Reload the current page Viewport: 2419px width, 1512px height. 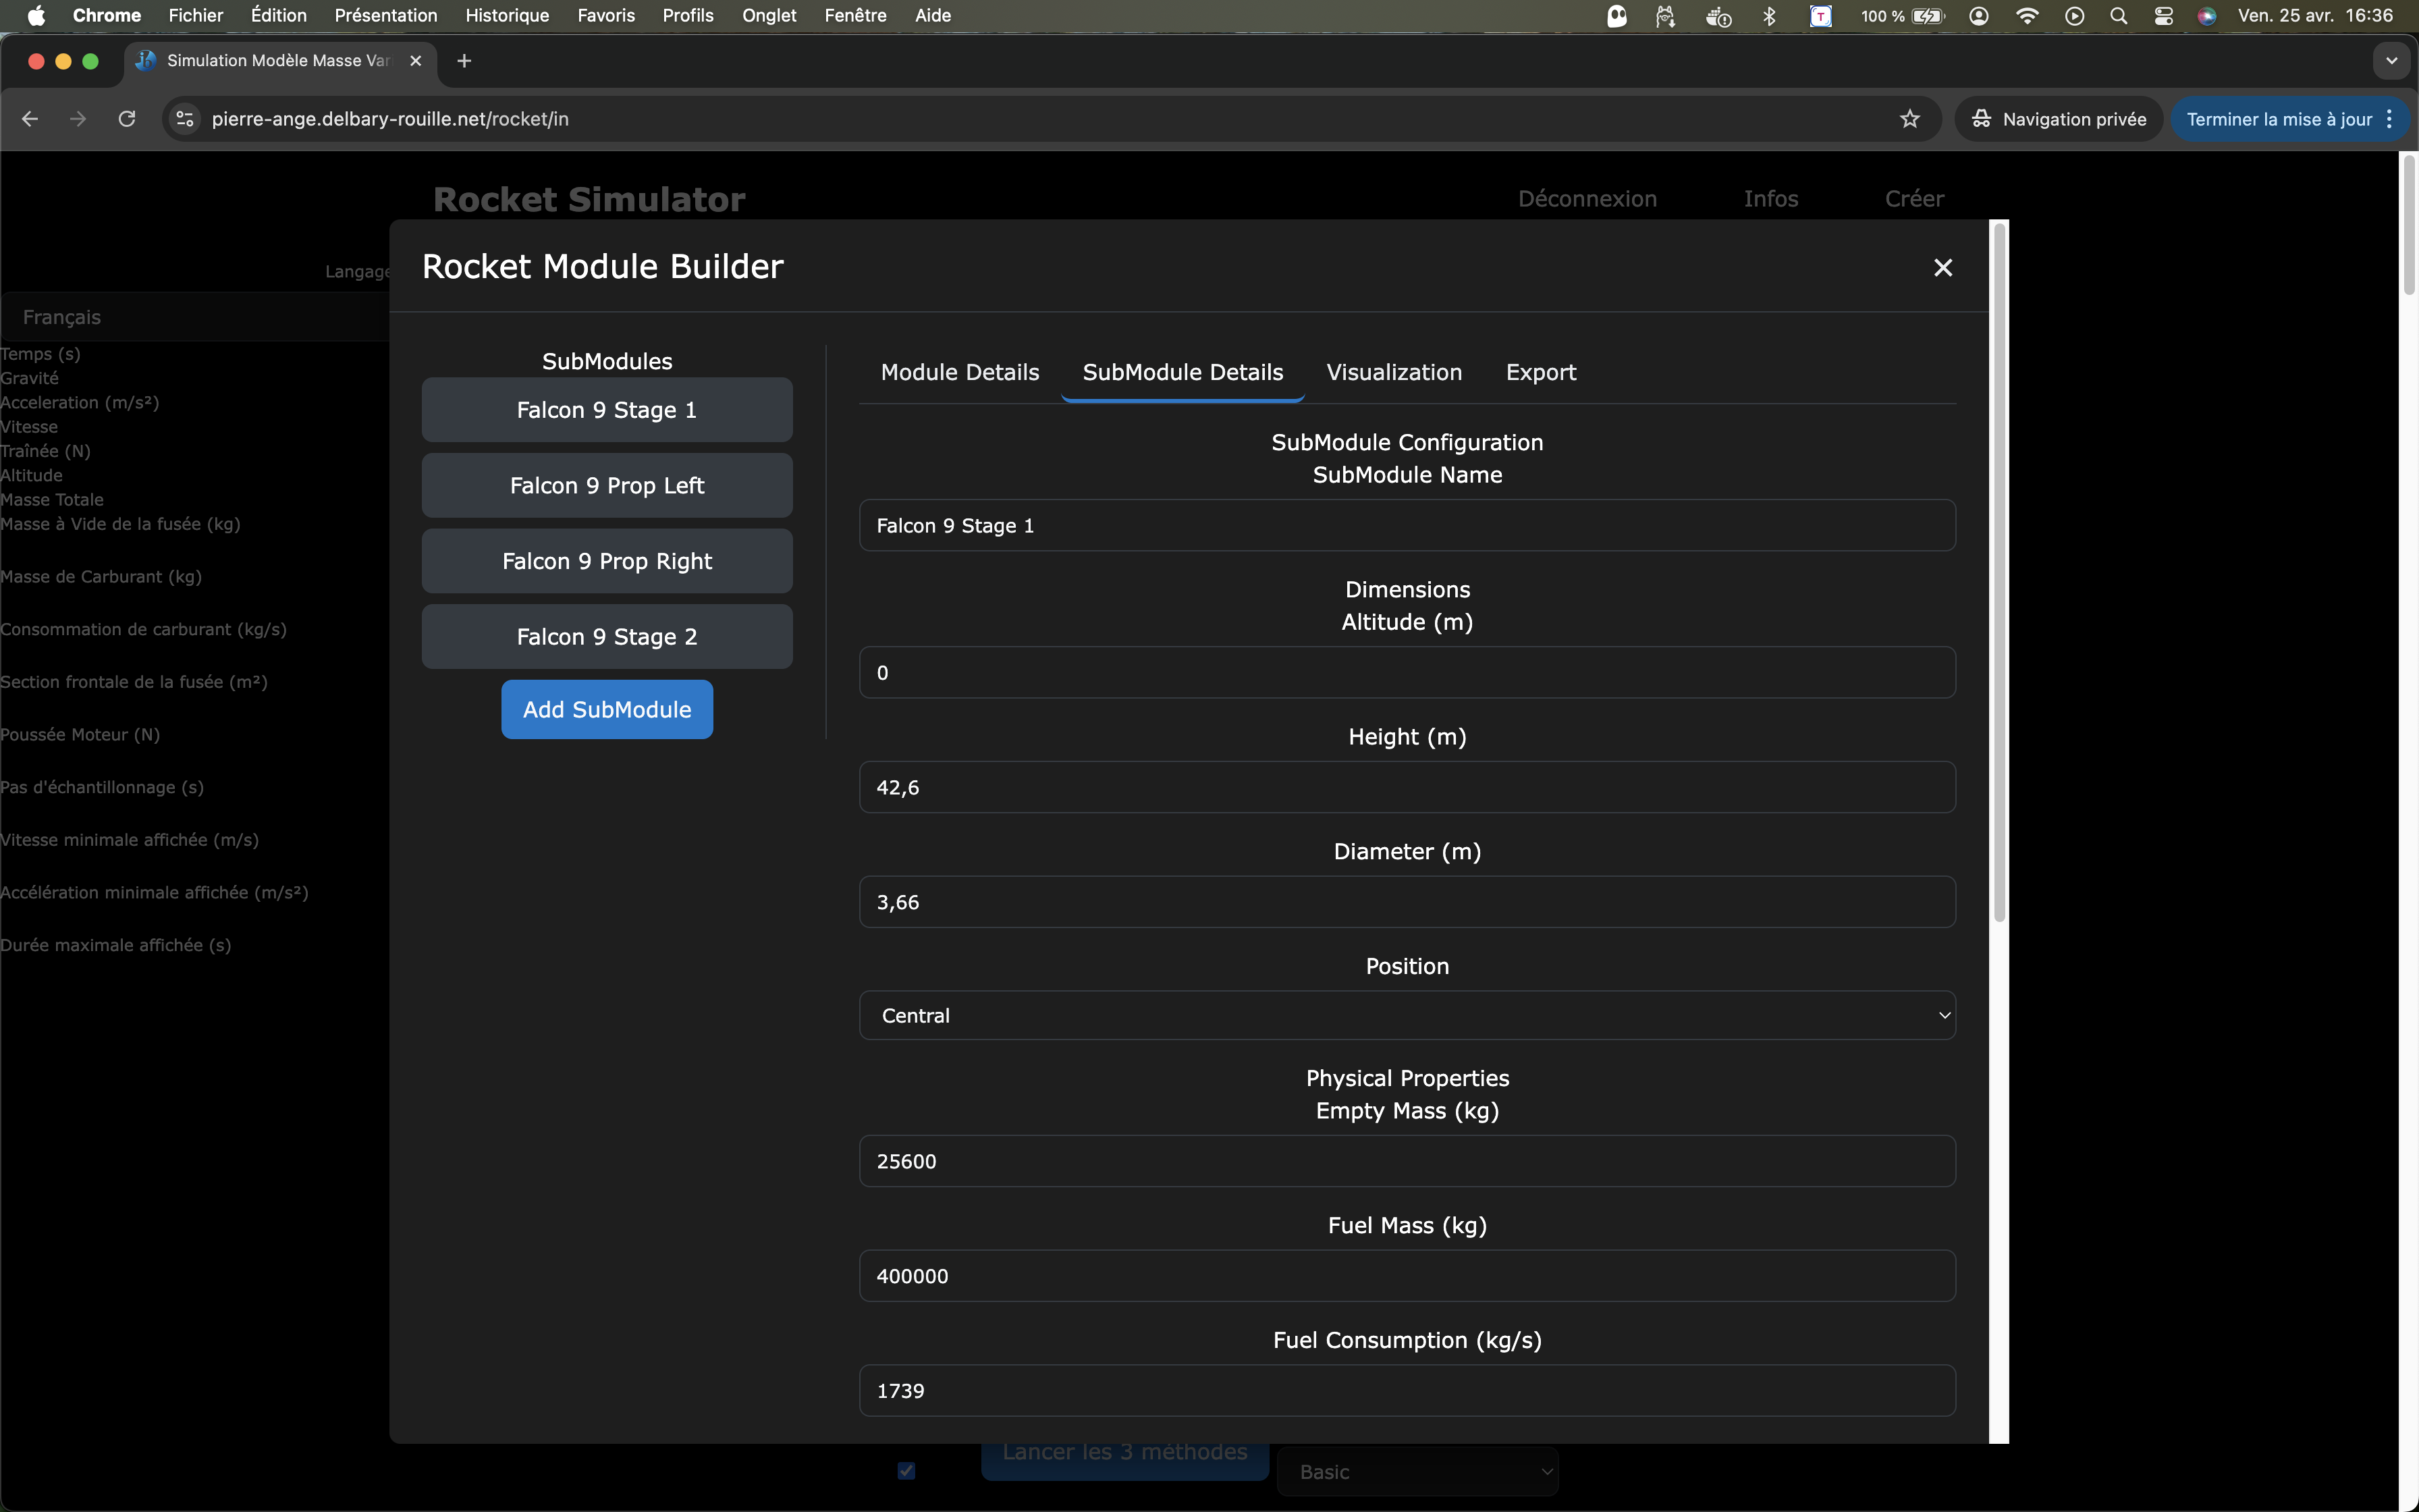[x=127, y=119]
